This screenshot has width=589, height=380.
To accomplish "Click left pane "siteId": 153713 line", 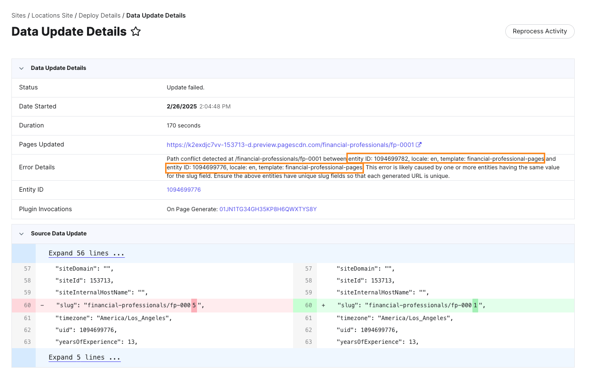I will 85,281.
